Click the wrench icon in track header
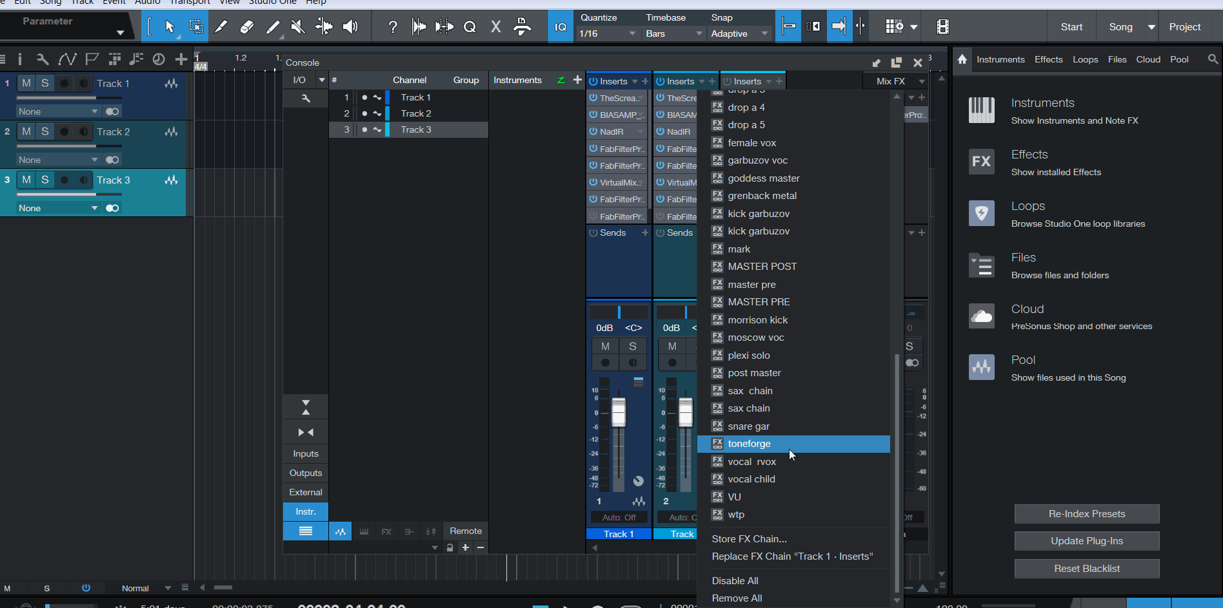The image size is (1223, 608). (x=43, y=59)
